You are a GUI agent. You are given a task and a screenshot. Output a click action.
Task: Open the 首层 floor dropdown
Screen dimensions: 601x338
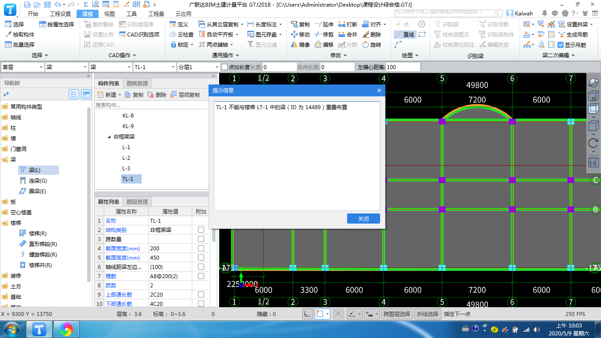coord(22,67)
